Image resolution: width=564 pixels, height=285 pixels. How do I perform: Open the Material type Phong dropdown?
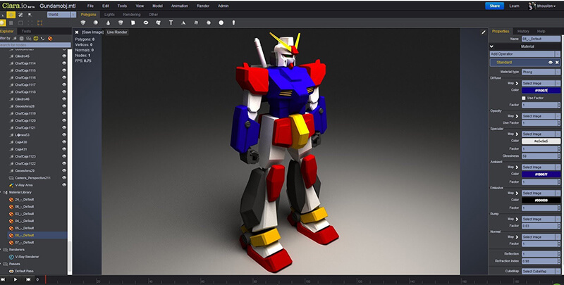pos(541,72)
